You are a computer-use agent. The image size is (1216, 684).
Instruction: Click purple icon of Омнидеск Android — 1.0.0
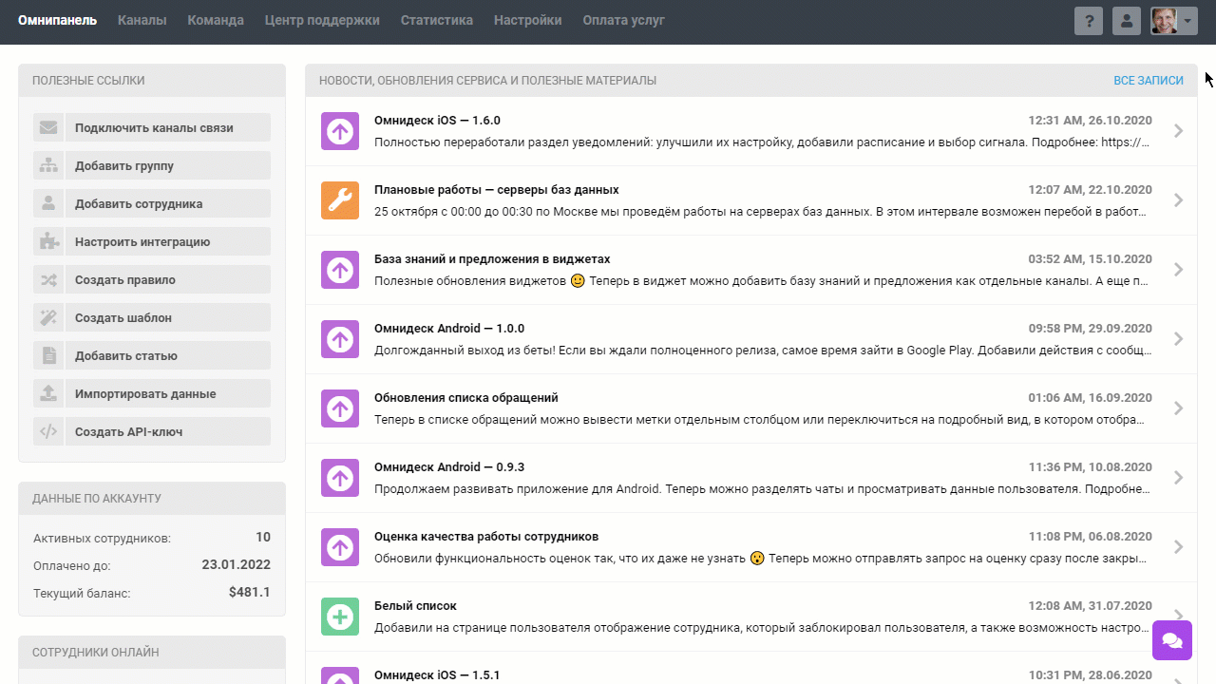pyautogui.click(x=340, y=339)
